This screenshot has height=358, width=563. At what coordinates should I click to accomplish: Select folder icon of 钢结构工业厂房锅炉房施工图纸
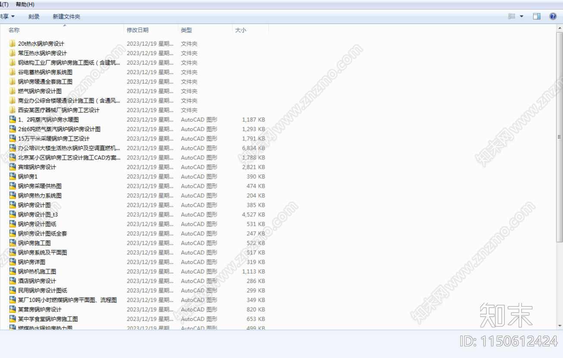[x=13, y=62]
